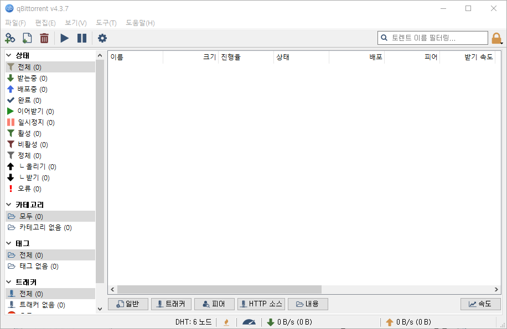Screen dimensions: 507x329
Task: Select 배포중 (0) status filter
Action: 50,89
